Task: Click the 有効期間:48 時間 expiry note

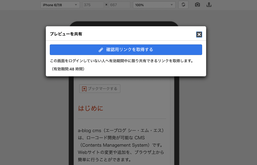Action: 68,69
